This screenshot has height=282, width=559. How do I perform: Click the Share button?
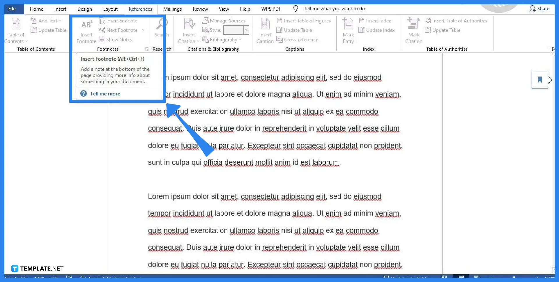click(x=539, y=9)
